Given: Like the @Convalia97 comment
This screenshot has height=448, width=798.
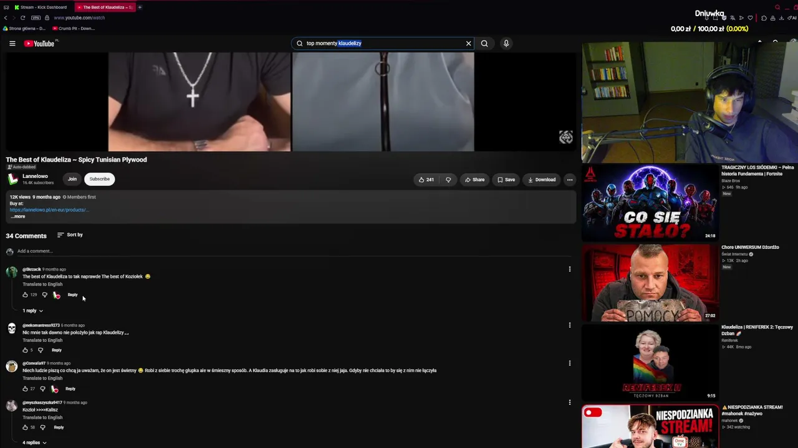Looking at the screenshot, I should [x=25, y=389].
